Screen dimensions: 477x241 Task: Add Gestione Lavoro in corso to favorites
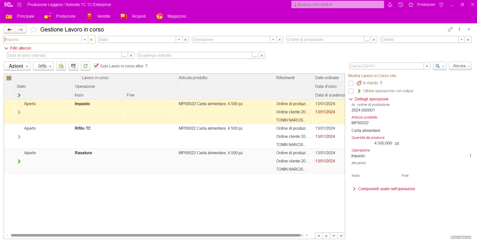tap(34, 30)
